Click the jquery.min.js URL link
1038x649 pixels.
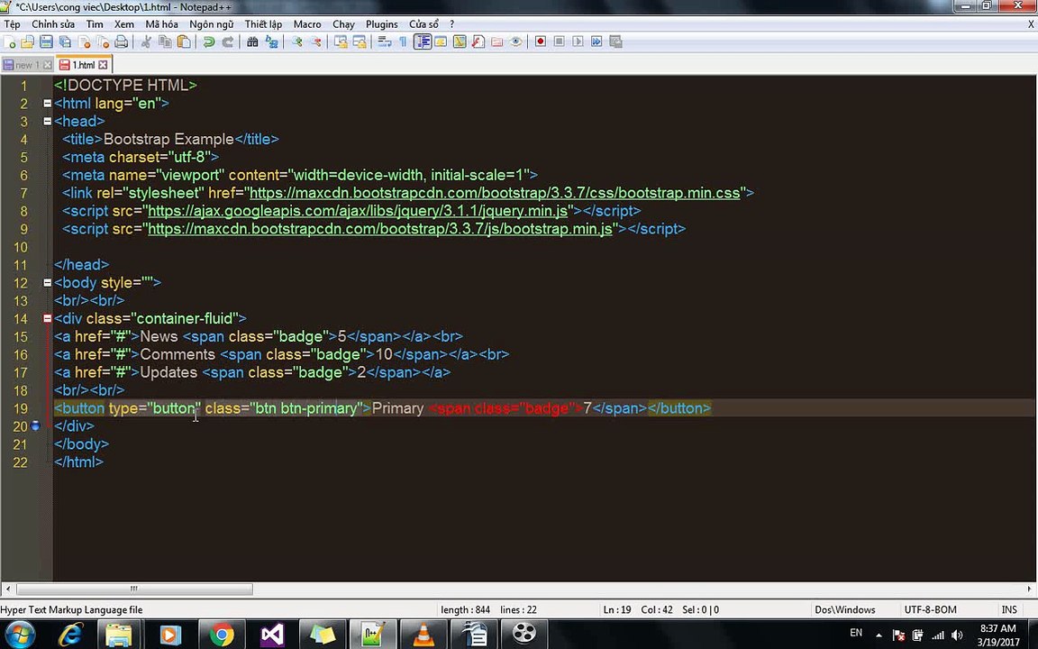pos(358,211)
